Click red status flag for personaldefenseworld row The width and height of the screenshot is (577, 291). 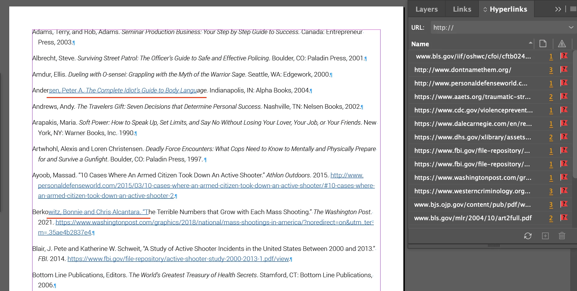point(564,83)
